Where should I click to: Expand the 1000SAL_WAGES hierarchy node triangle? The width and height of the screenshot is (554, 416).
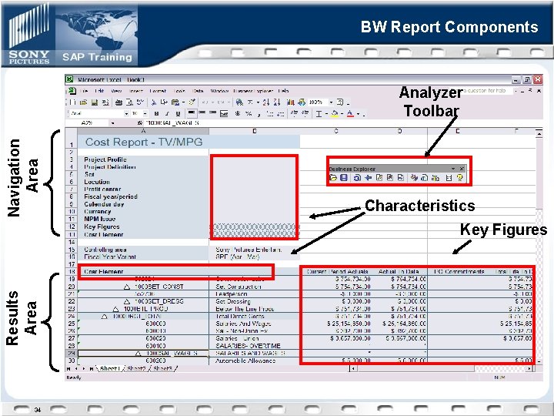tap(138, 354)
